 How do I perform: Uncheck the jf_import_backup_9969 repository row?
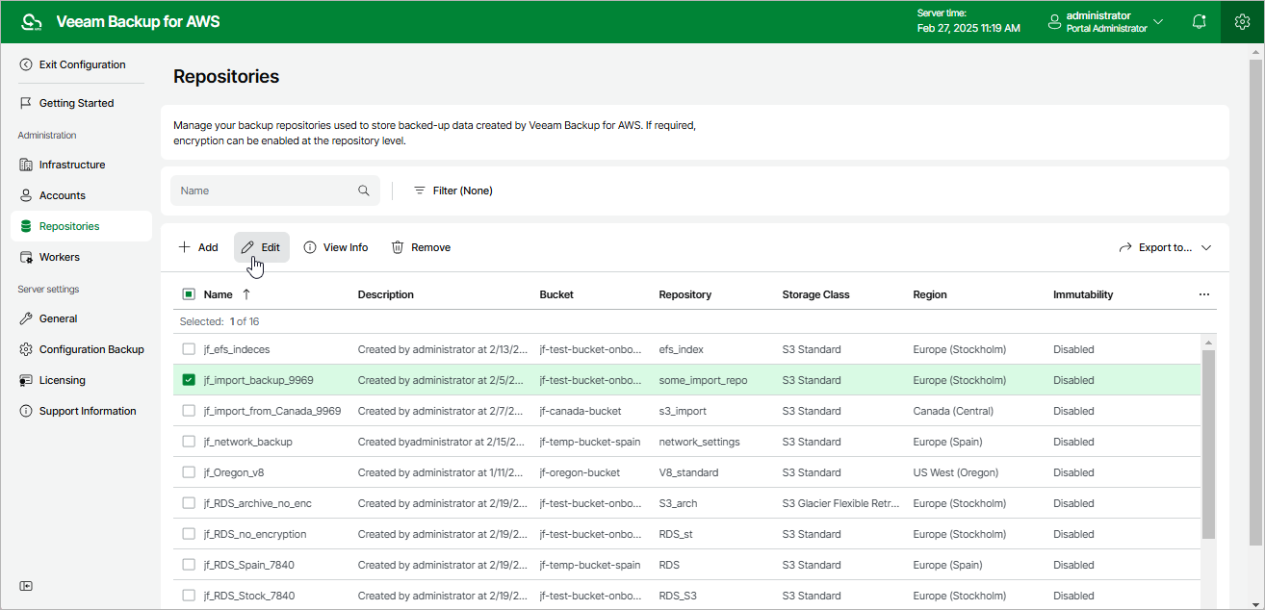click(x=189, y=380)
